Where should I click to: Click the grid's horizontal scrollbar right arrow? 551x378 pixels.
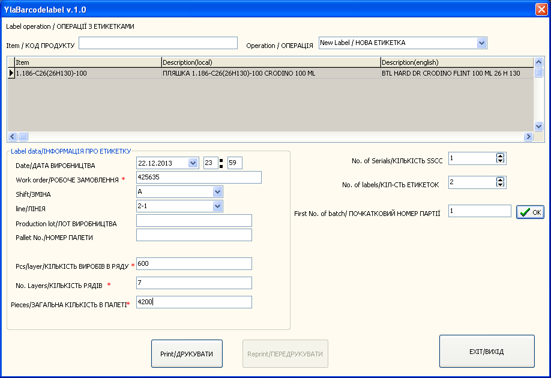pos(529,137)
